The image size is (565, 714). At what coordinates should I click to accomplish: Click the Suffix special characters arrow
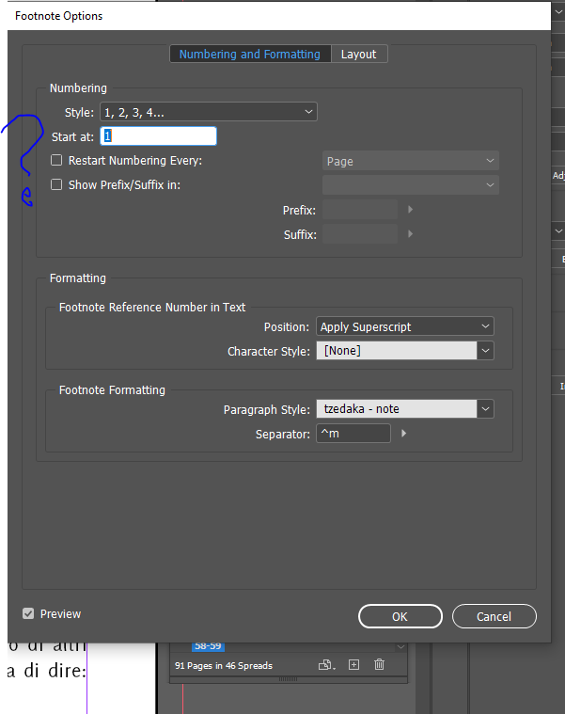pos(410,233)
